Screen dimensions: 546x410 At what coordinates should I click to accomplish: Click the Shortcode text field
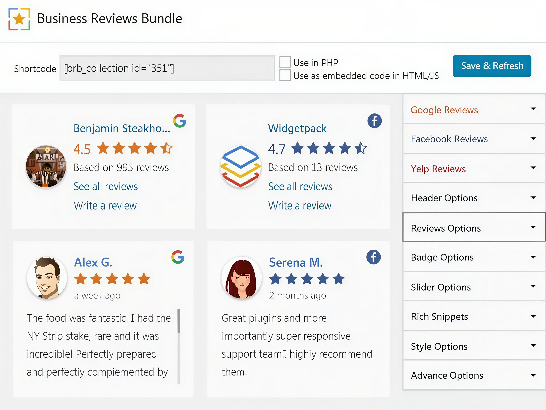point(167,68)
